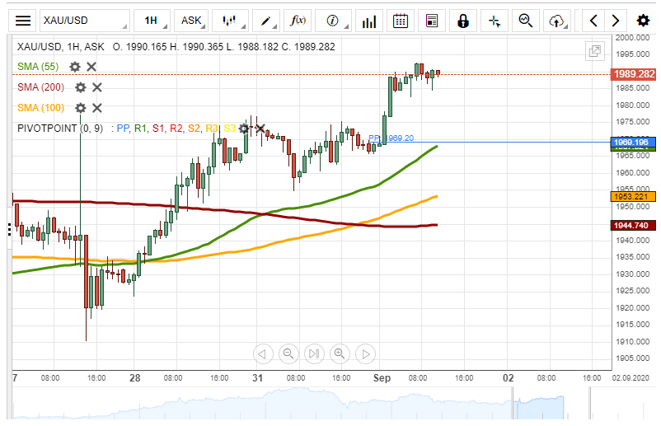
Task: Open the f(x) indicators menu
Action: (299, 21)
